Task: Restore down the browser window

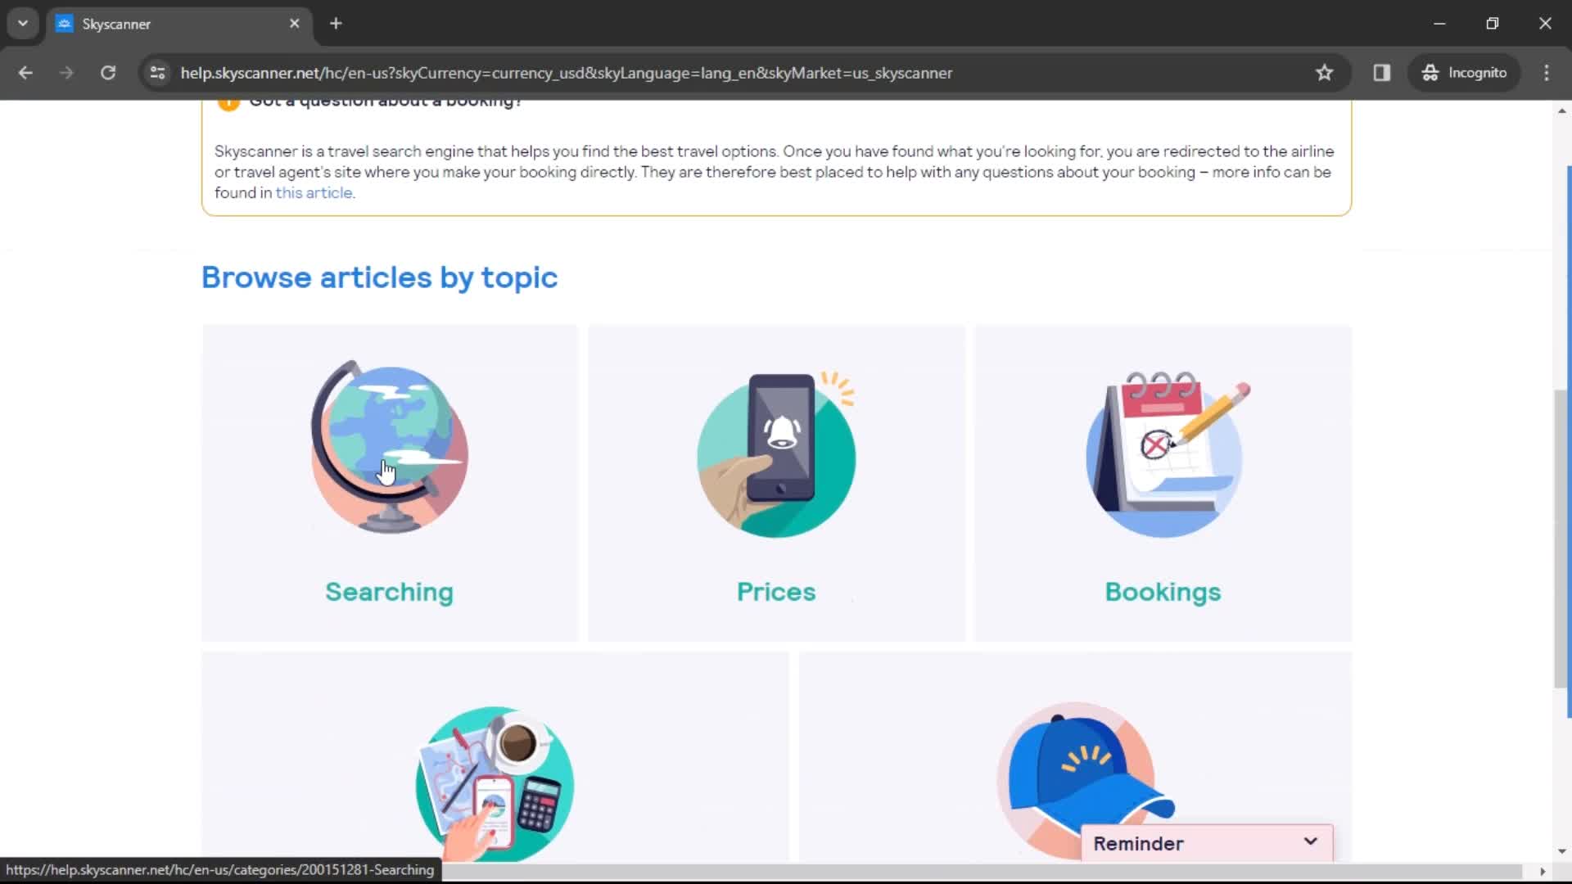Action: (1493, 23)
